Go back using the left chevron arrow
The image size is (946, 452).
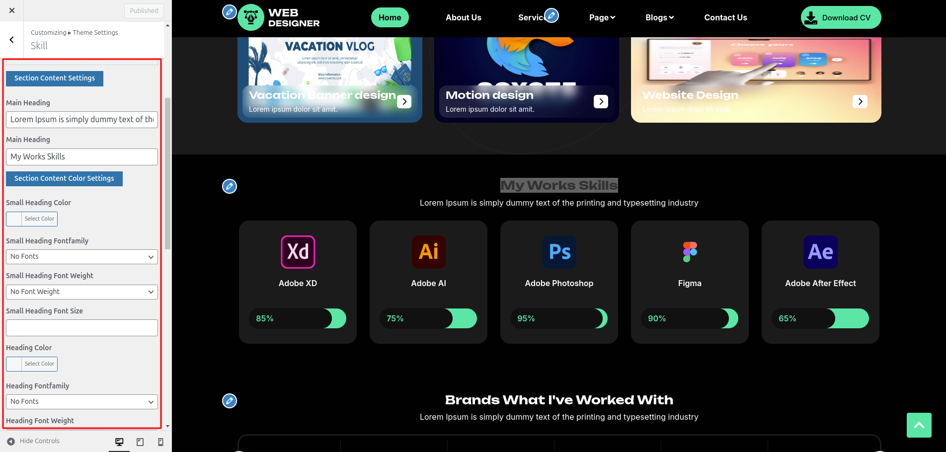tap(12, 40)
